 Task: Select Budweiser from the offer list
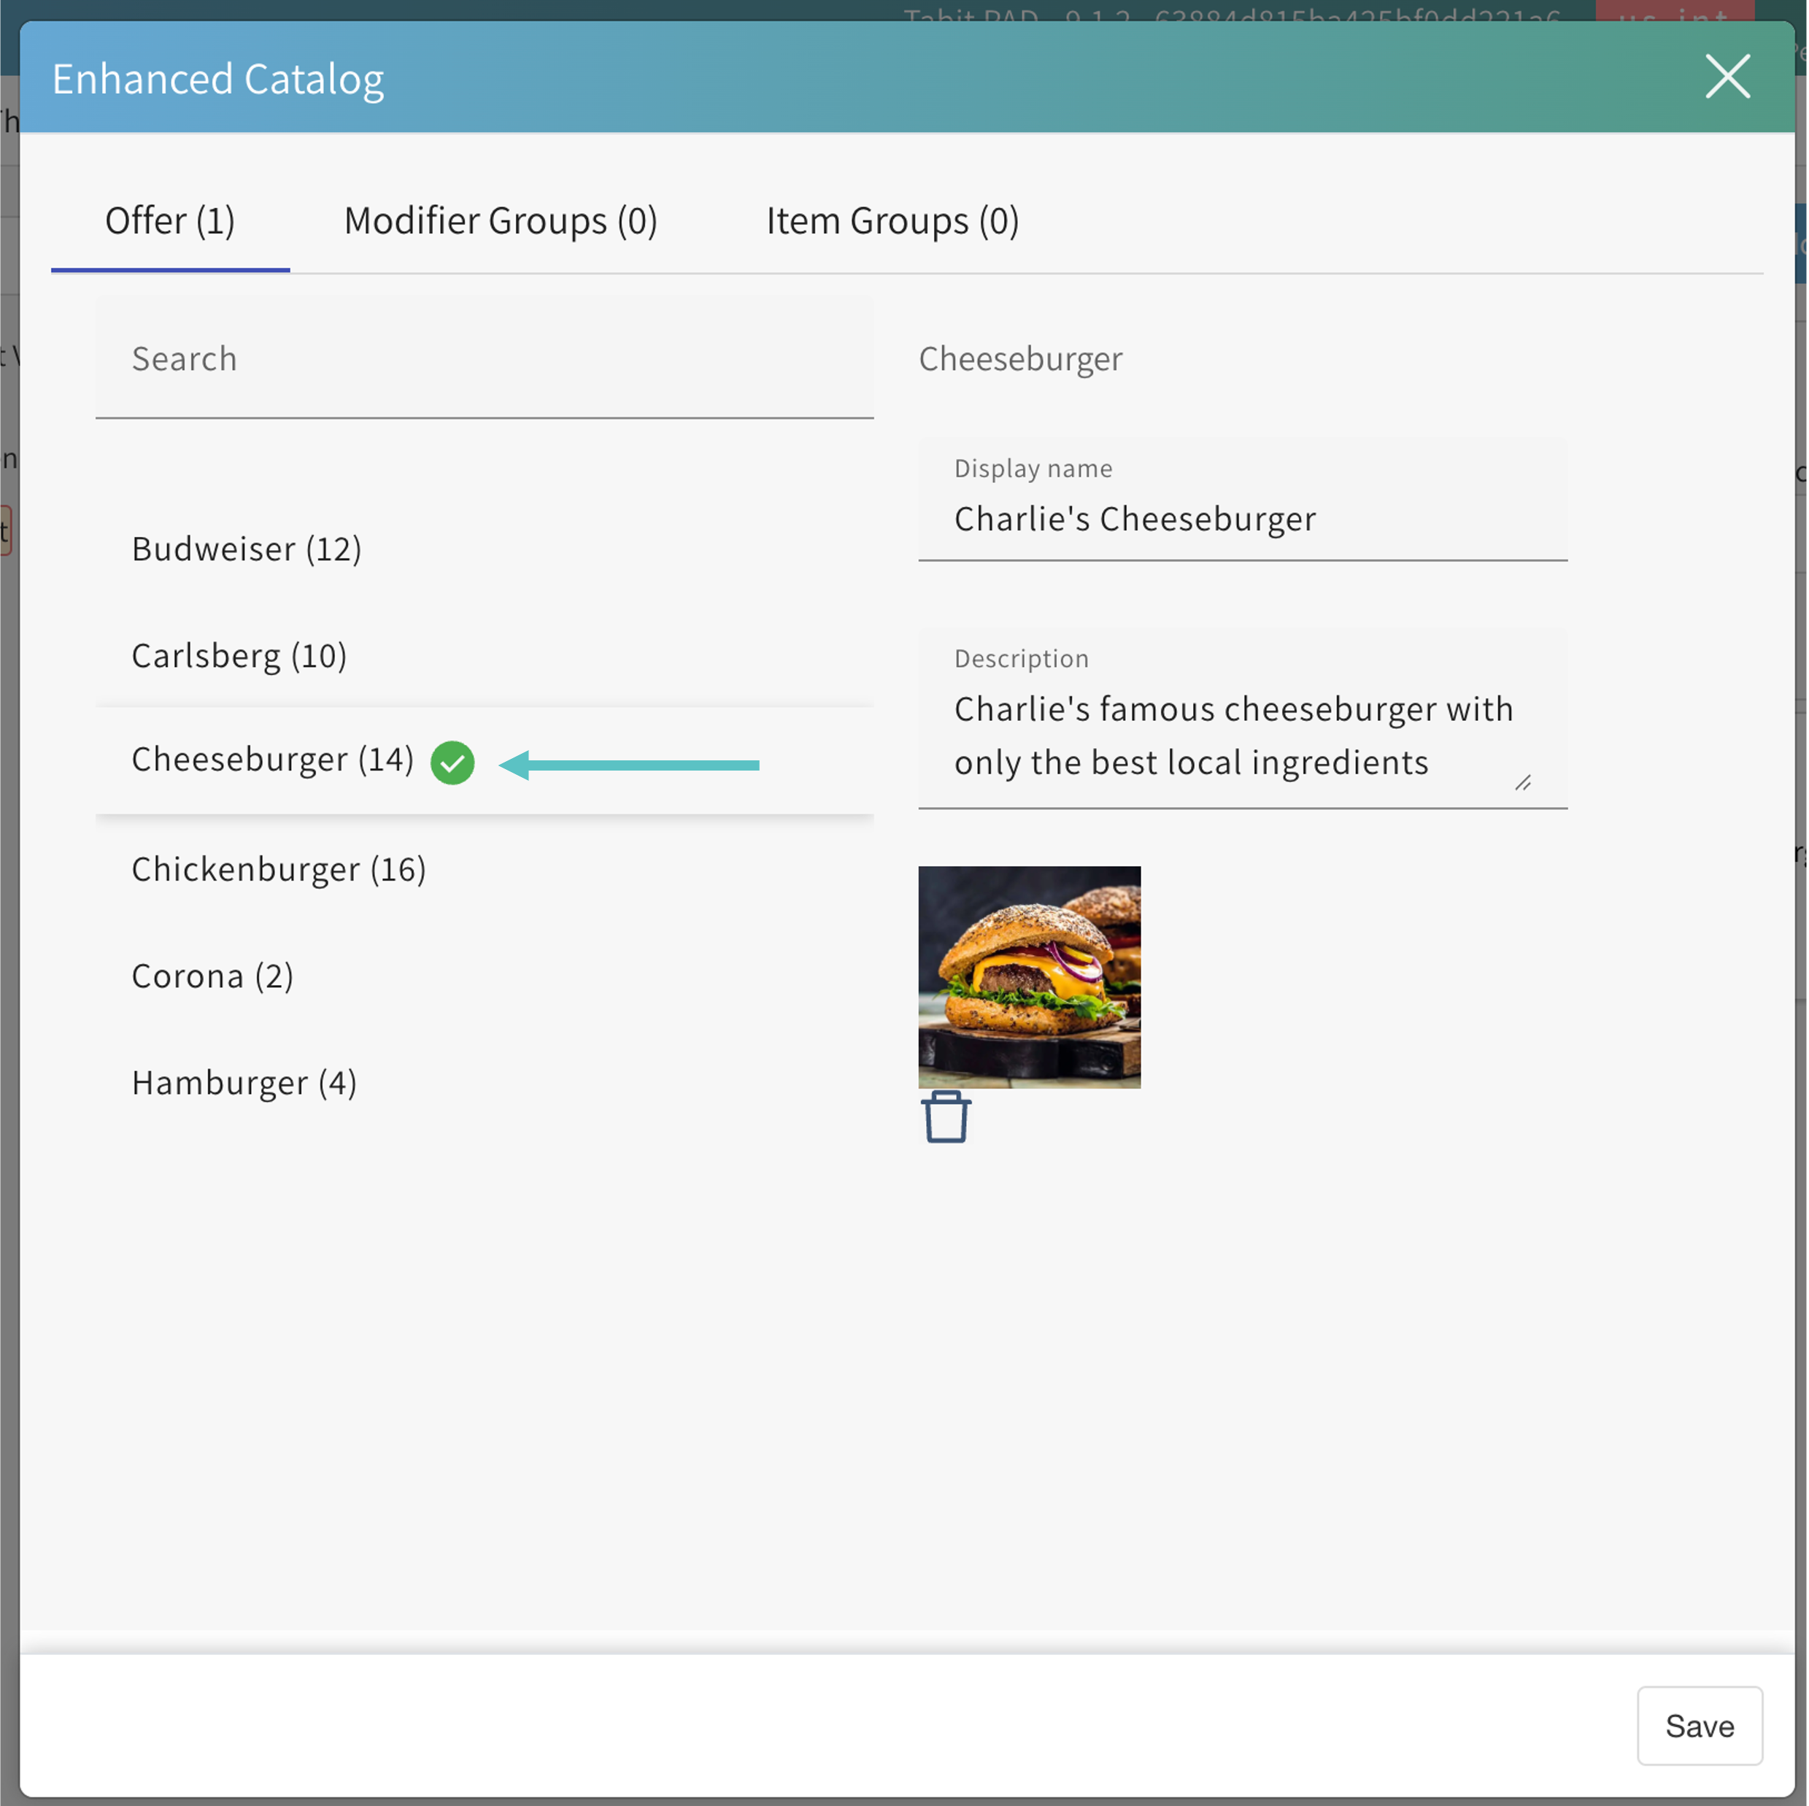point(246,549)
